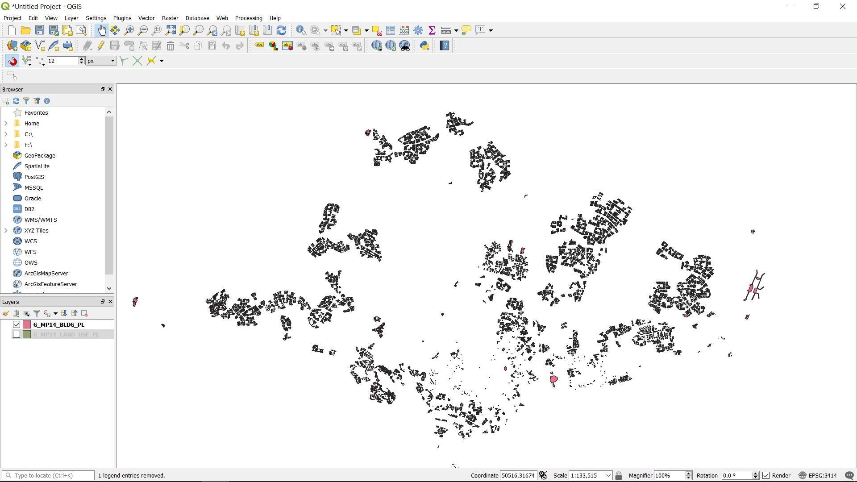Click the Zoom Full extent icon
Screen dimensions: 857x482
171,30
